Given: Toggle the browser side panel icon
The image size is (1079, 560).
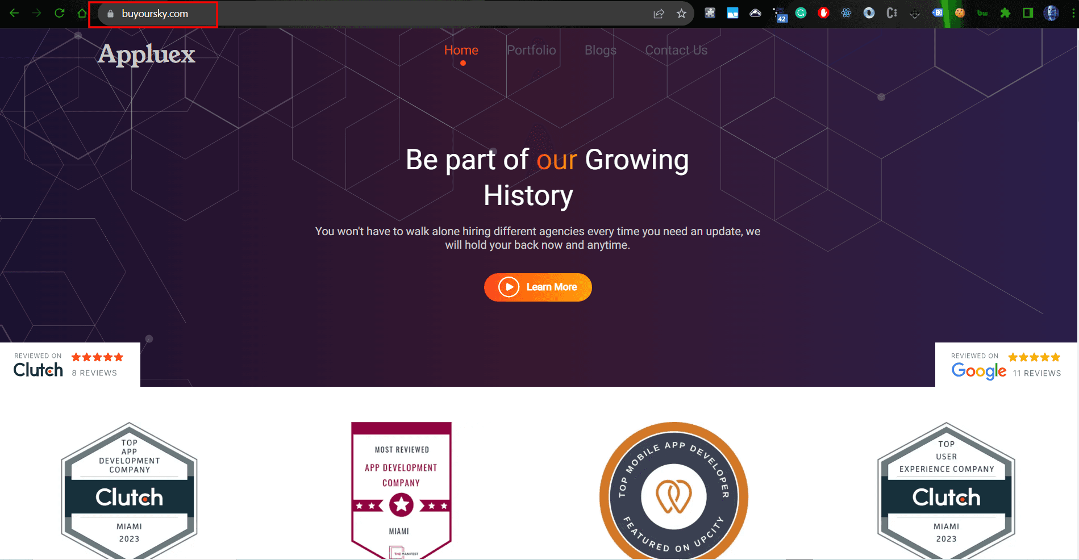Looking at the screenshot, I should (1028, 13).
